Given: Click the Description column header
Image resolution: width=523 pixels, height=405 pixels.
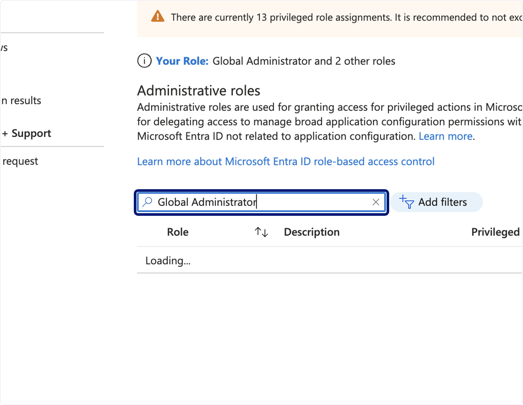Looking at the screenshot, I should point(312,232).
